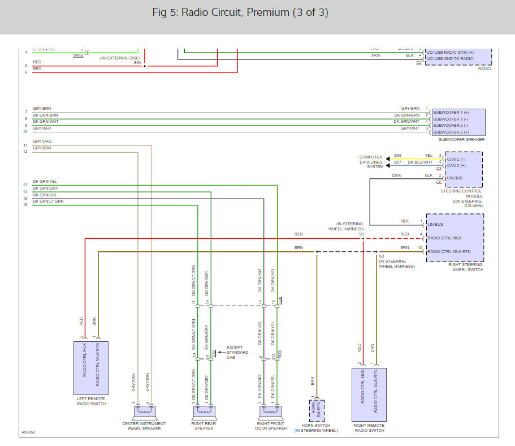515x446 pixels.
Task: Click the SUBWOOFER SPEAKER caption
Action: [x=461, y=139]
